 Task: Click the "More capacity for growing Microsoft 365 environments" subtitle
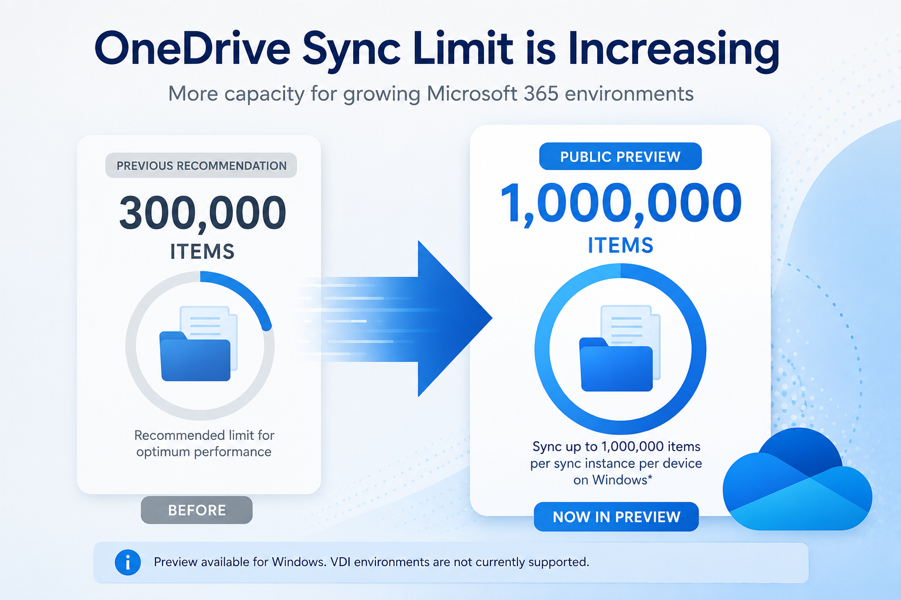431,94
